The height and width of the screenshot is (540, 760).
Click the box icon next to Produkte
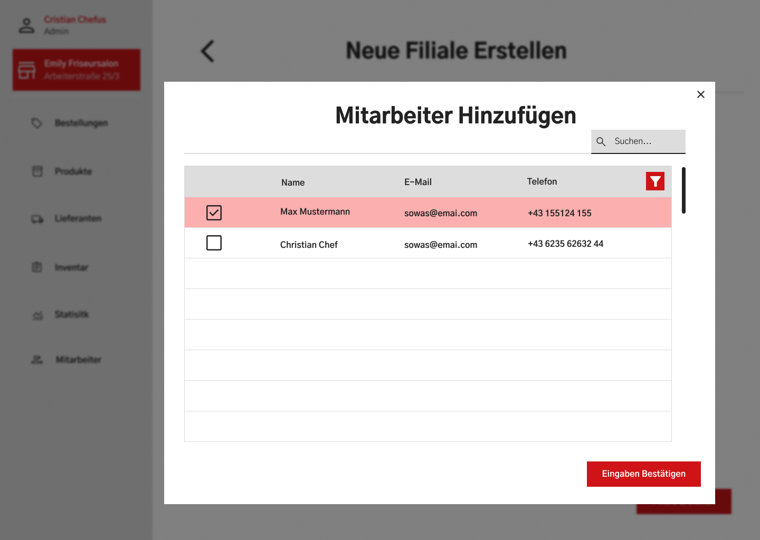[37, 171]
